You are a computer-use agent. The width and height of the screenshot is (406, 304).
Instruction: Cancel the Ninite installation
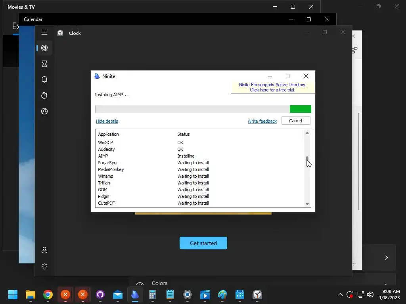tap(296, 121)
